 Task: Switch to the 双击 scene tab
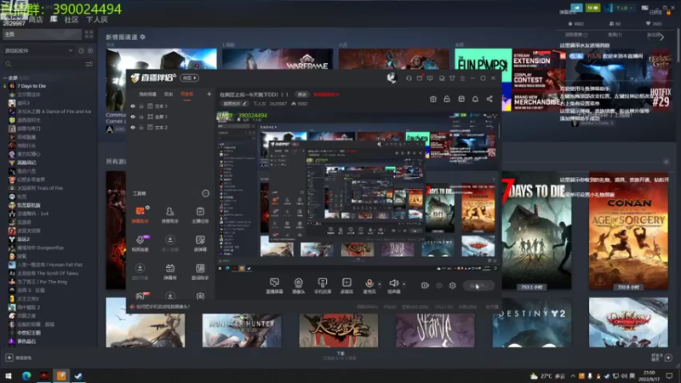click(169, 94)
